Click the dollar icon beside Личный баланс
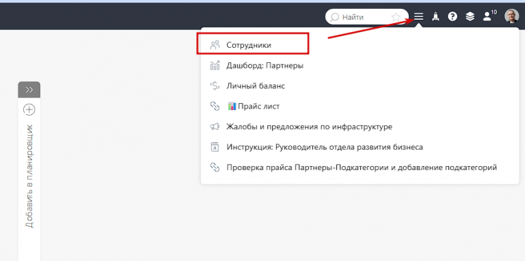Viewport: 525px width, 261px height. [x=215, y=86]
